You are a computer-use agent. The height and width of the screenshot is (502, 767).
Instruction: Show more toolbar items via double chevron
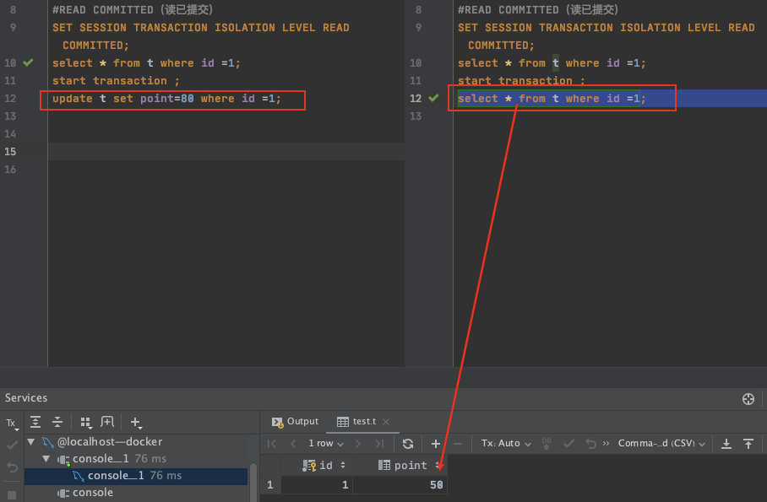606,443
